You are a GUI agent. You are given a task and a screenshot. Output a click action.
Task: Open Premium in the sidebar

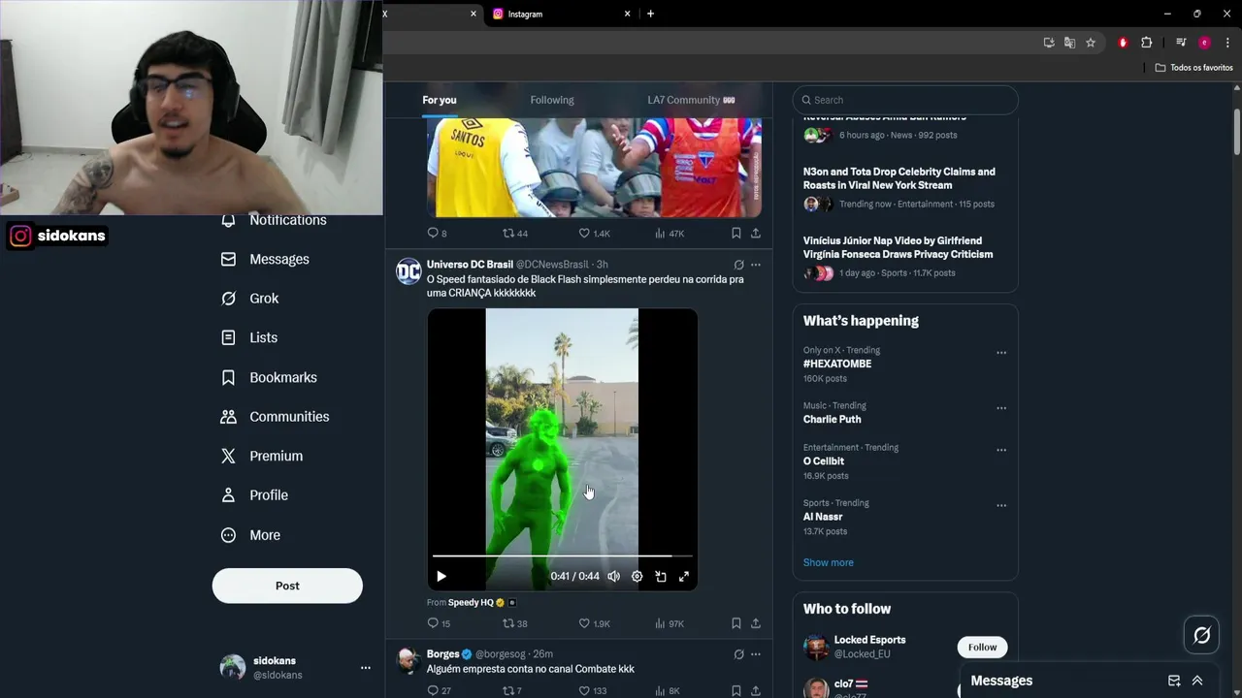262,456
